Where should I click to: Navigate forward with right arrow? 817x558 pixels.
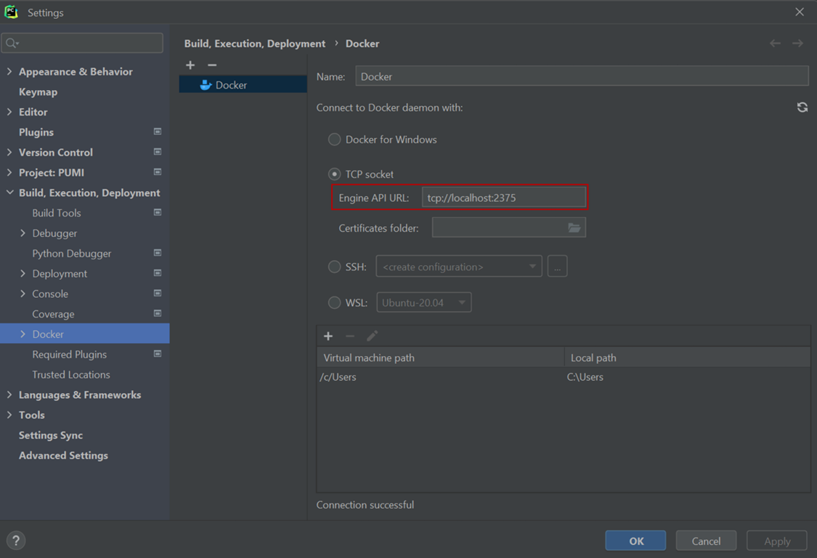(x=797, y=44)
